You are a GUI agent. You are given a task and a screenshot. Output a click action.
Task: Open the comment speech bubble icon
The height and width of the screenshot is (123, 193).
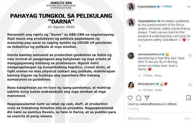point(138,98)
